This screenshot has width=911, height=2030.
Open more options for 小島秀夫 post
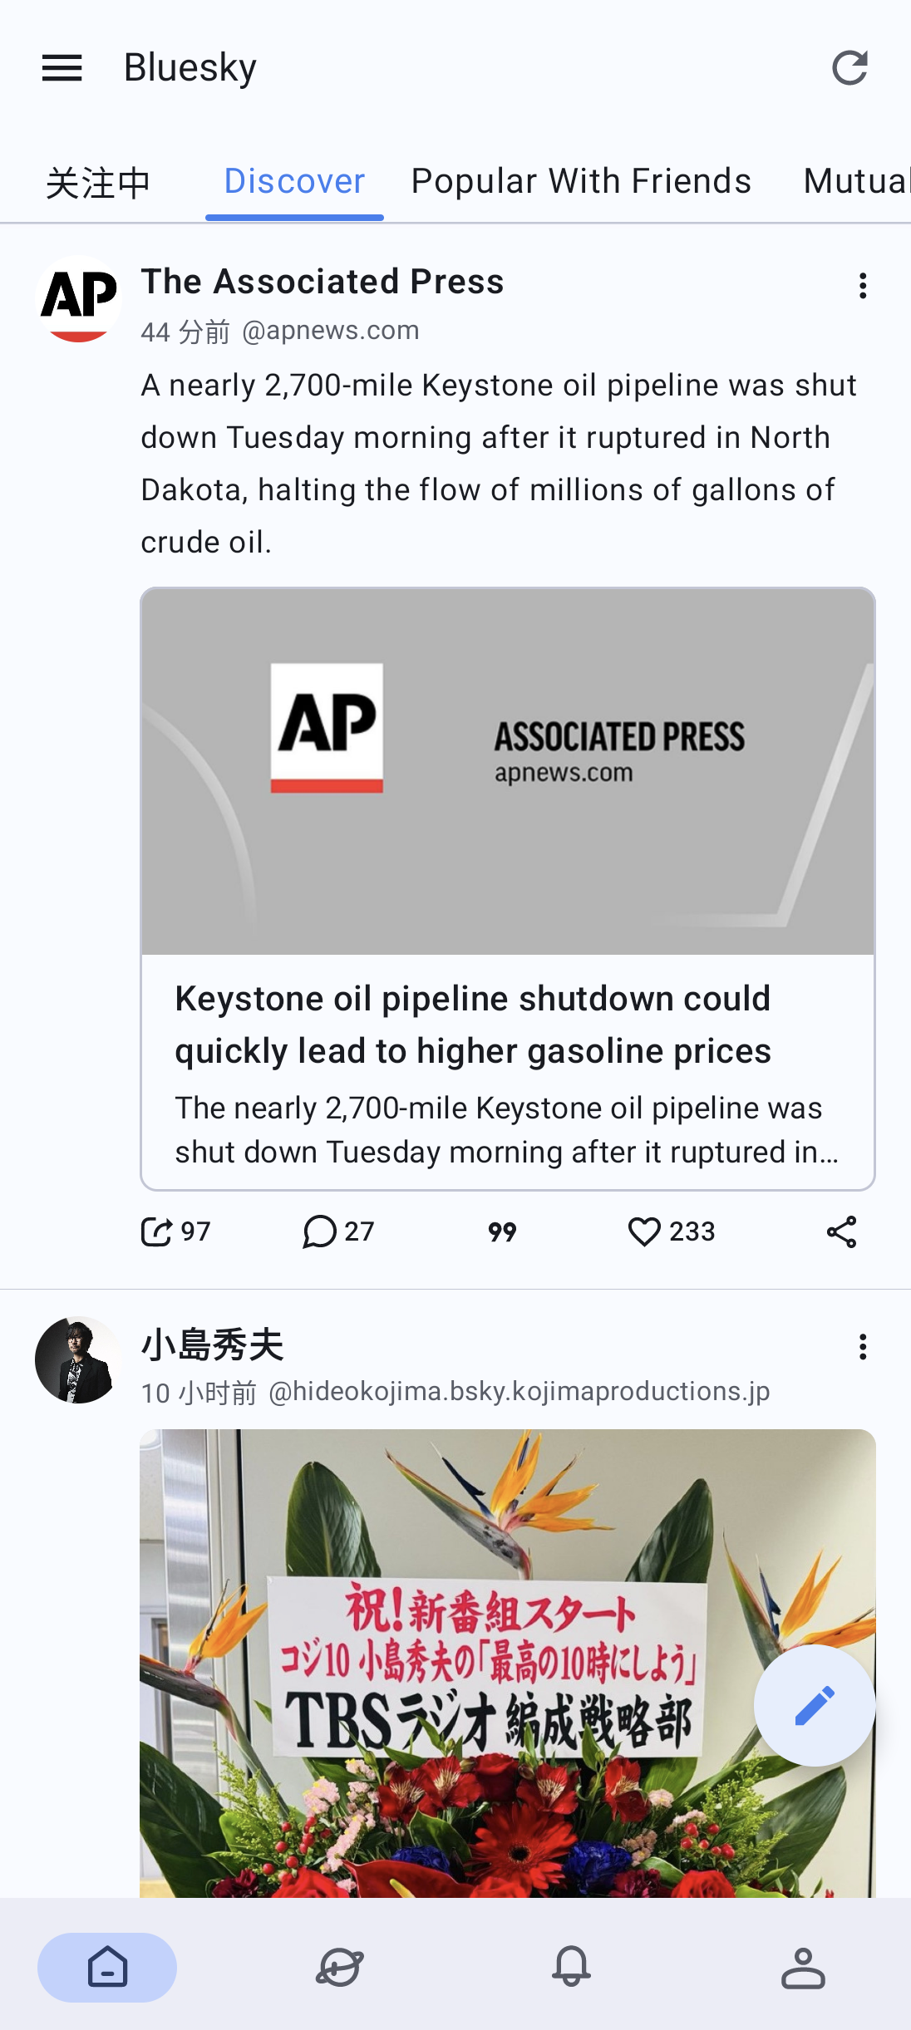point(863,1346)
